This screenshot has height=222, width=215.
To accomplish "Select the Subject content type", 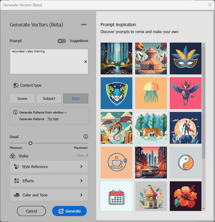I will pyautogui.click(x=49, y=98).
